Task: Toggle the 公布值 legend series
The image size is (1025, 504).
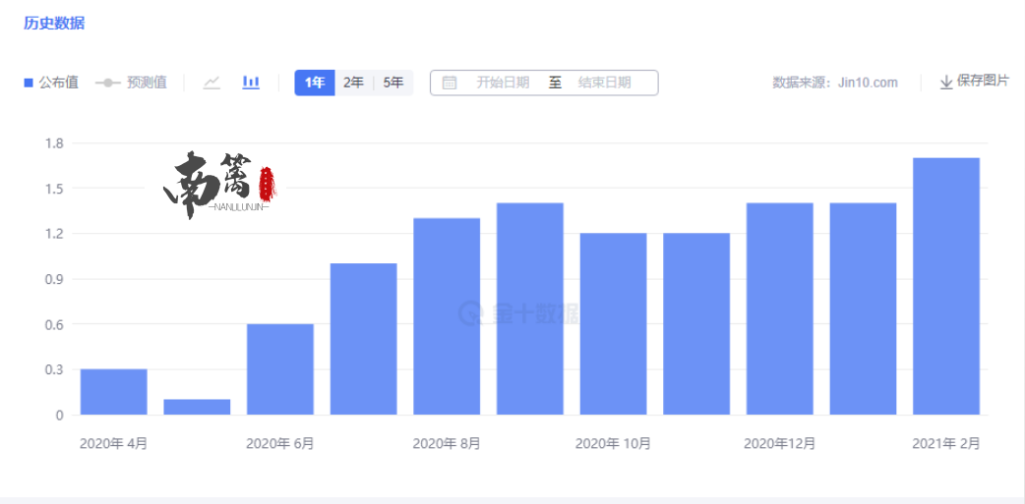Action: (x=51, y=83)
